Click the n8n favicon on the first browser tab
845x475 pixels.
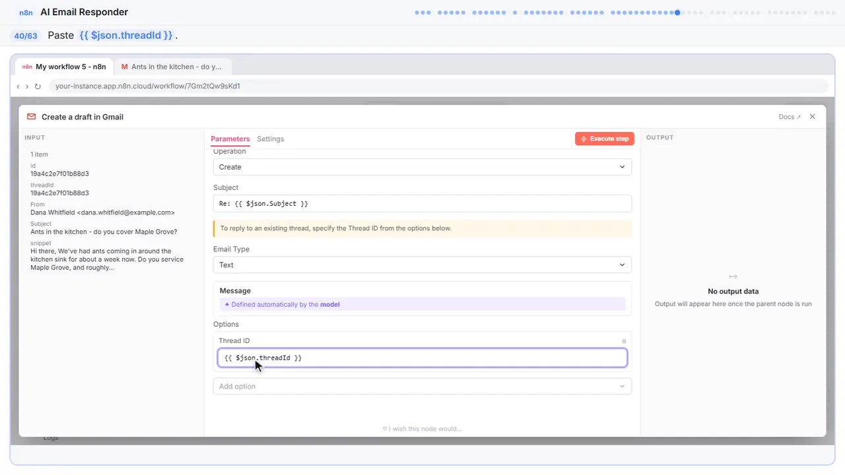pos(27,67)
